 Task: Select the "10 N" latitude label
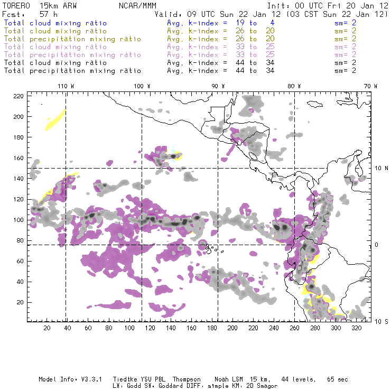click(x=381, y=169)
